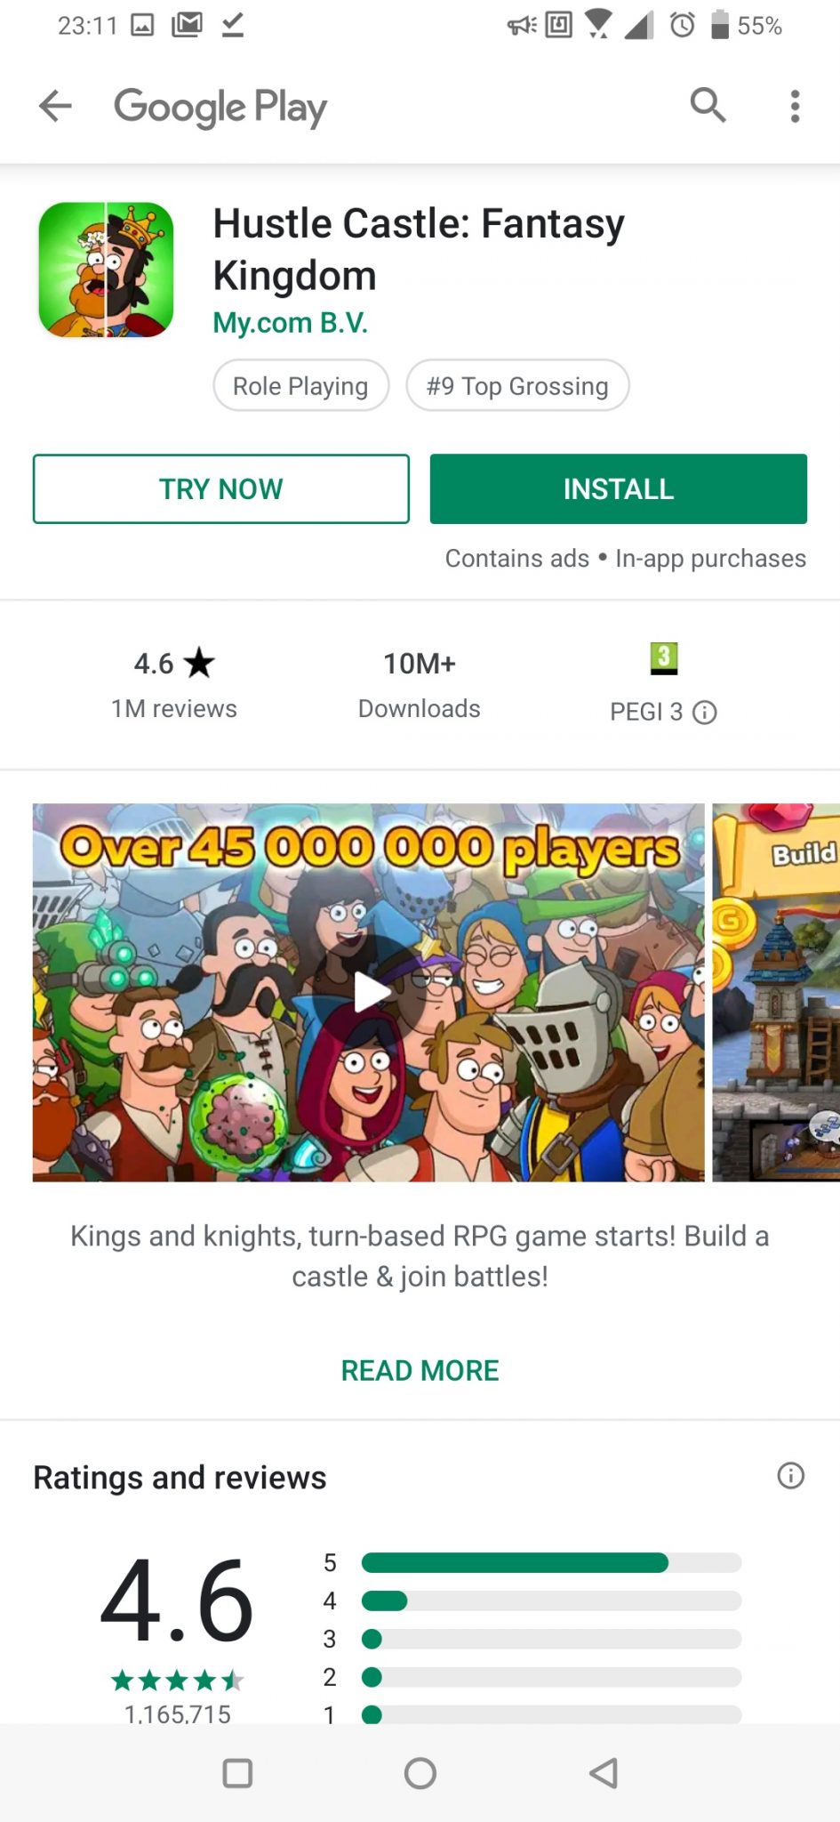
Task: Select the #9 Top Grossing chip
Action: (x=517, y=385)
